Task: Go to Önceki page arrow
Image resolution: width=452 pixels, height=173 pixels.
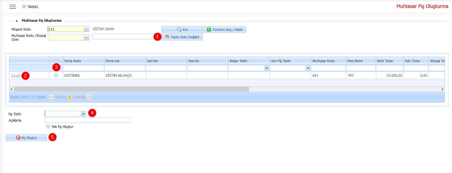Action: point(52,97)
